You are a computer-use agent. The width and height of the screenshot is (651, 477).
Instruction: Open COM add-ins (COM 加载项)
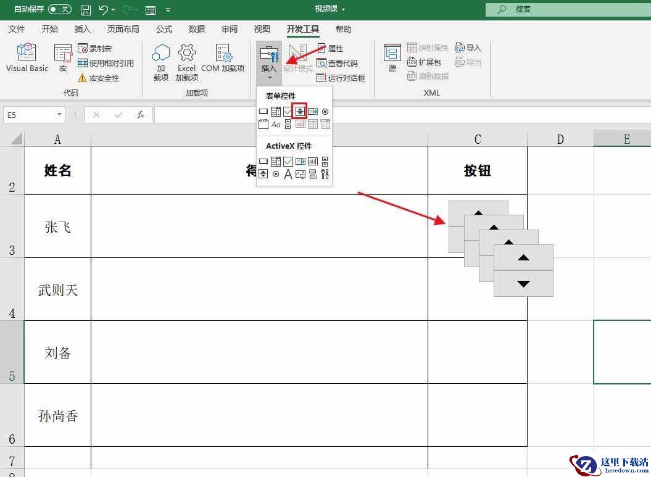click(223, 57)
